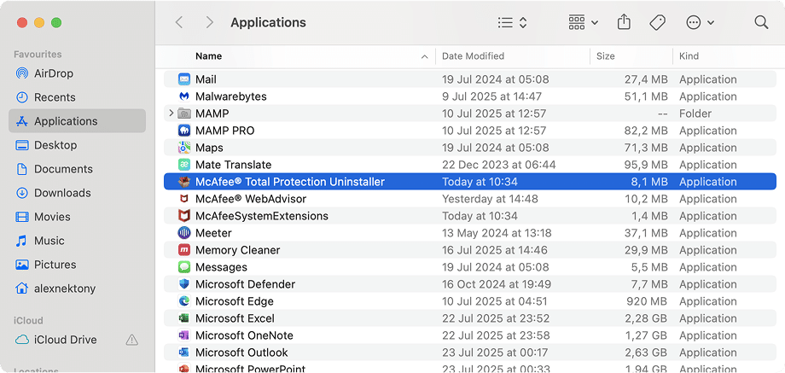785x373 pixels.
Task: Go back with the left arrow
Action: 178,22
